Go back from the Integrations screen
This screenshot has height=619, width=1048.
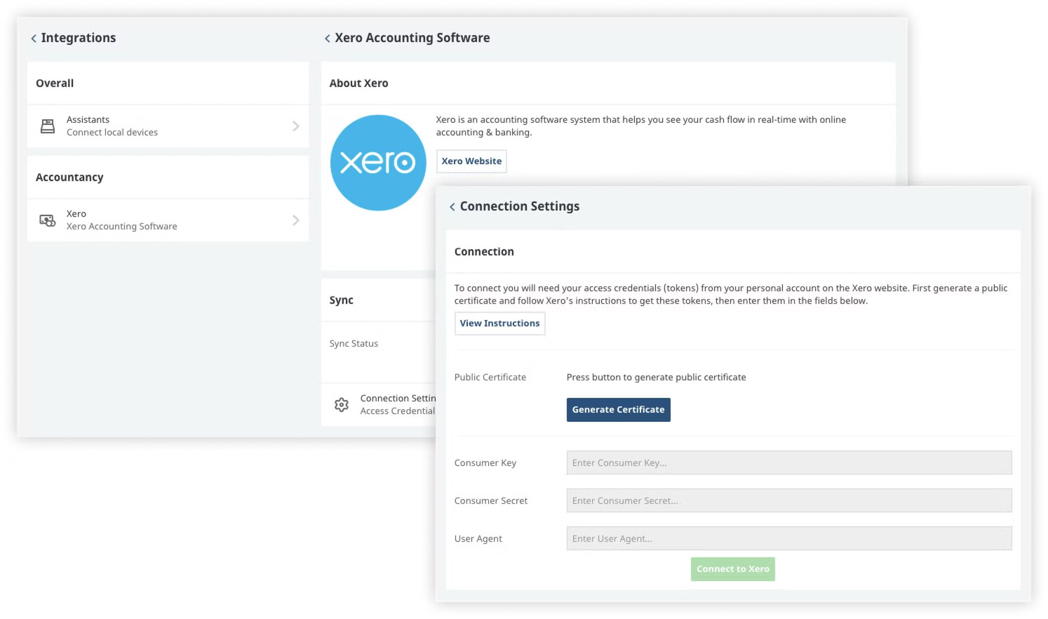click(34, 38)
